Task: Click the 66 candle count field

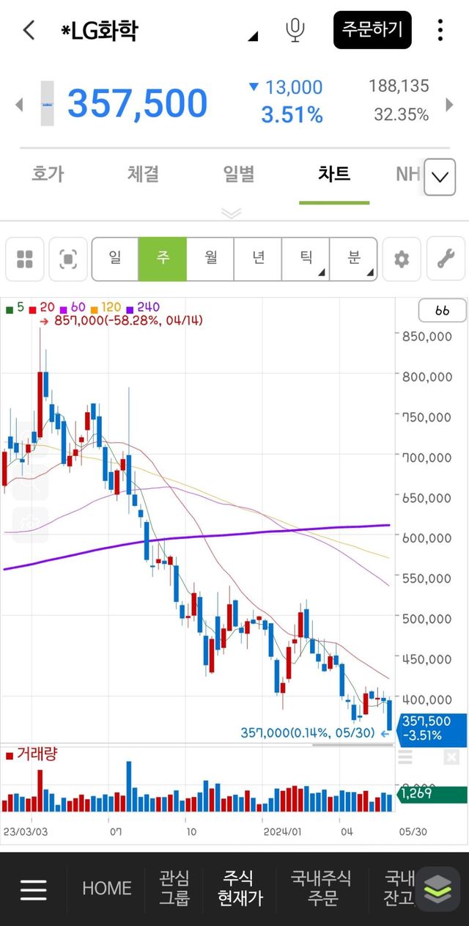Action: pos(442,311)
